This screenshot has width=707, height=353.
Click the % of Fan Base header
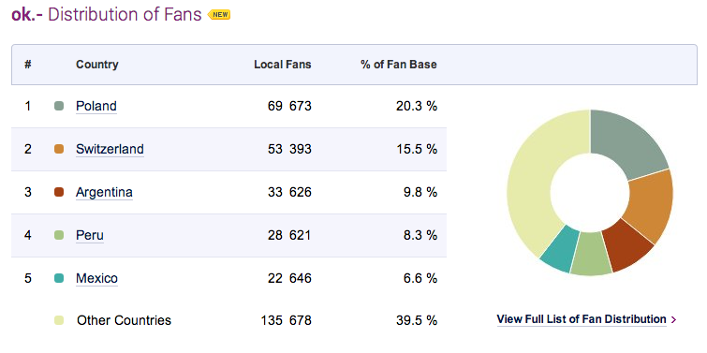(x=399, y=65)
